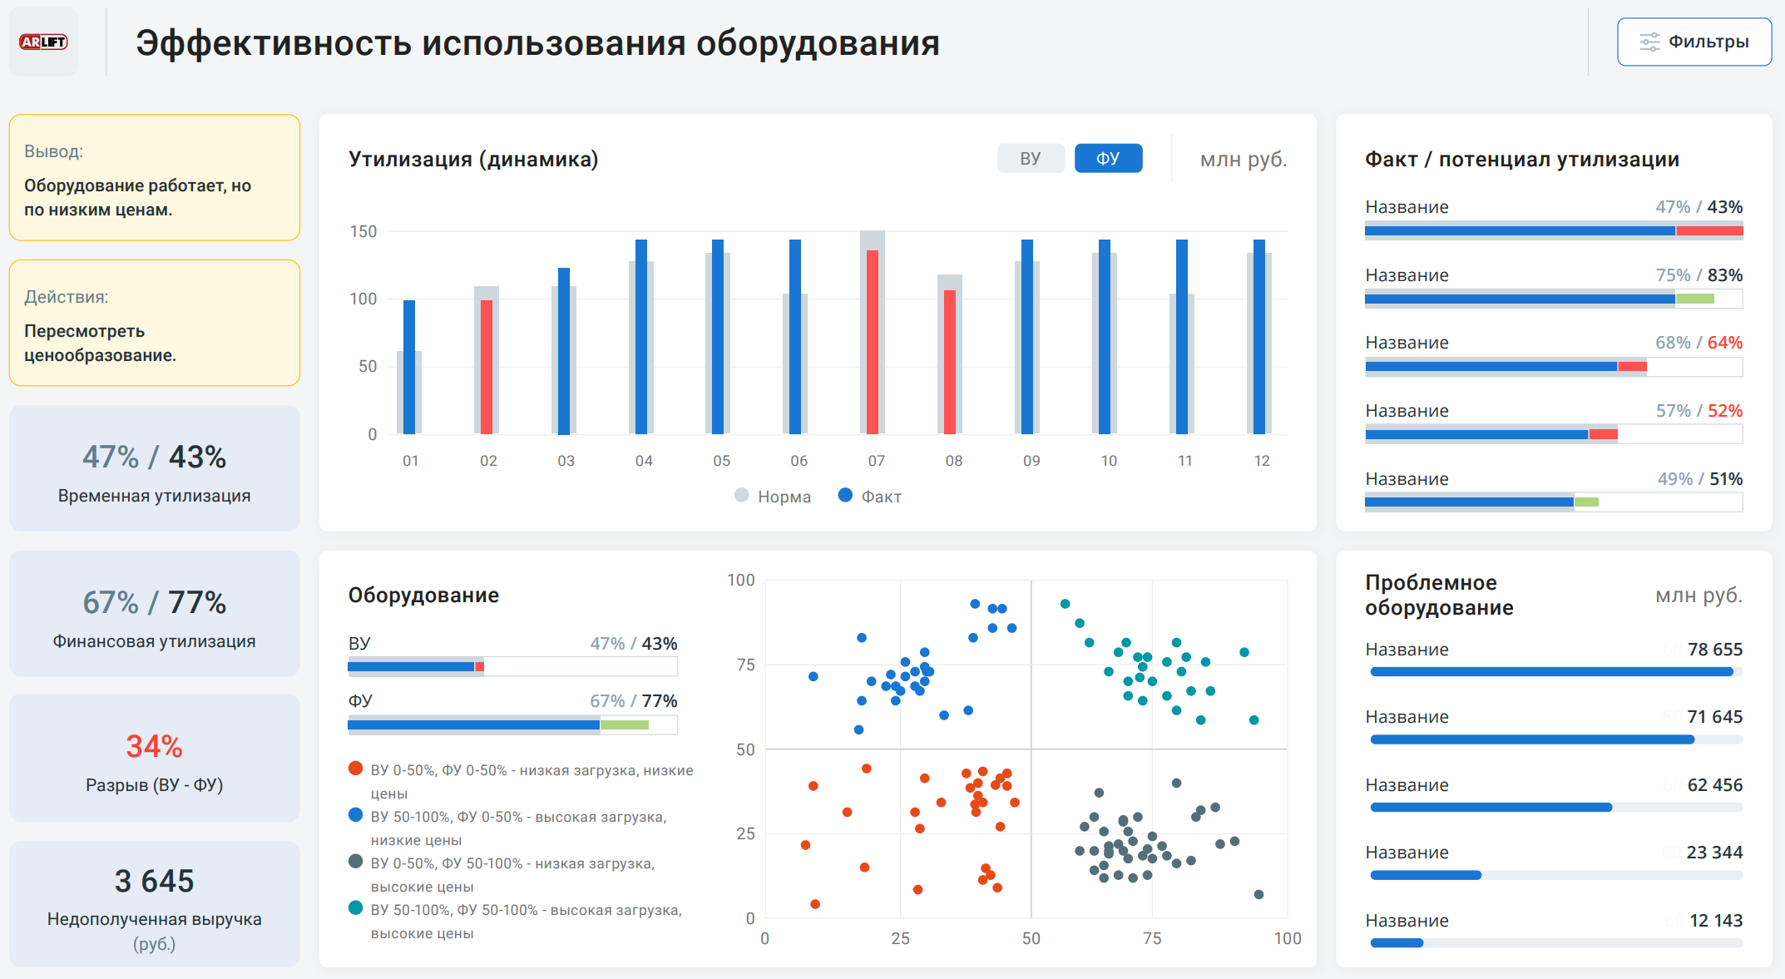Click the progress bar under 68% / 64%
This screenshot has width=1785, height=979.
(1554, 367)
